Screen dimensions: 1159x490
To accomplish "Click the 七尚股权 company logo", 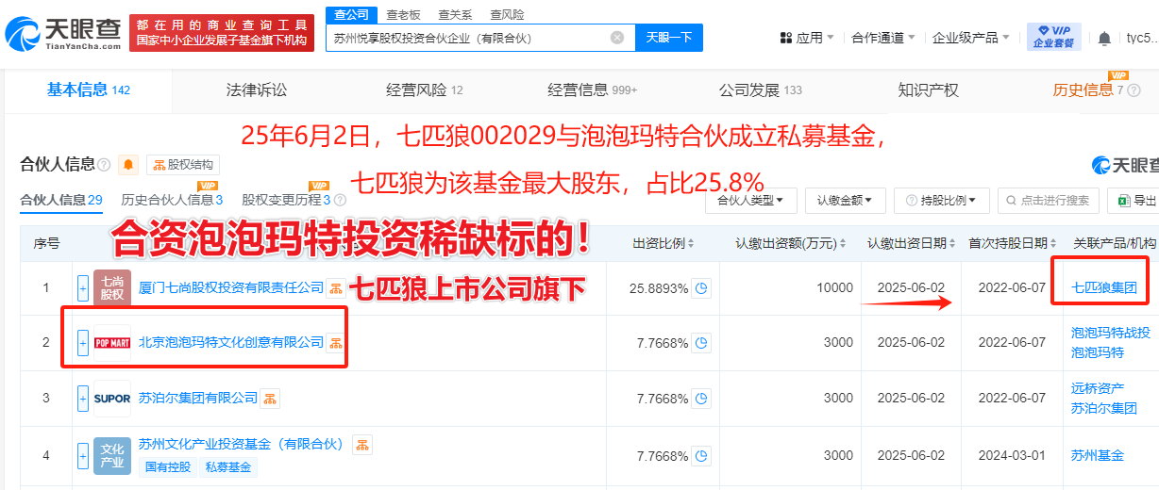I will (x=112, y=287).
